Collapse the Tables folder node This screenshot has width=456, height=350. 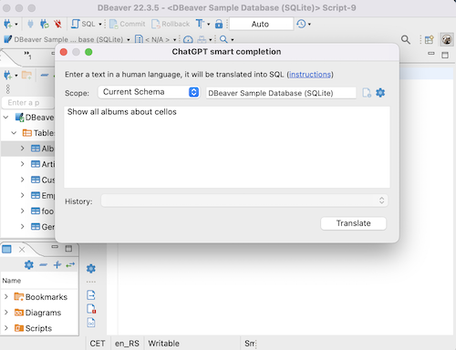(14, 133)
